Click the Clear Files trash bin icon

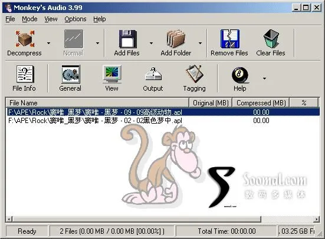(271, 39)
